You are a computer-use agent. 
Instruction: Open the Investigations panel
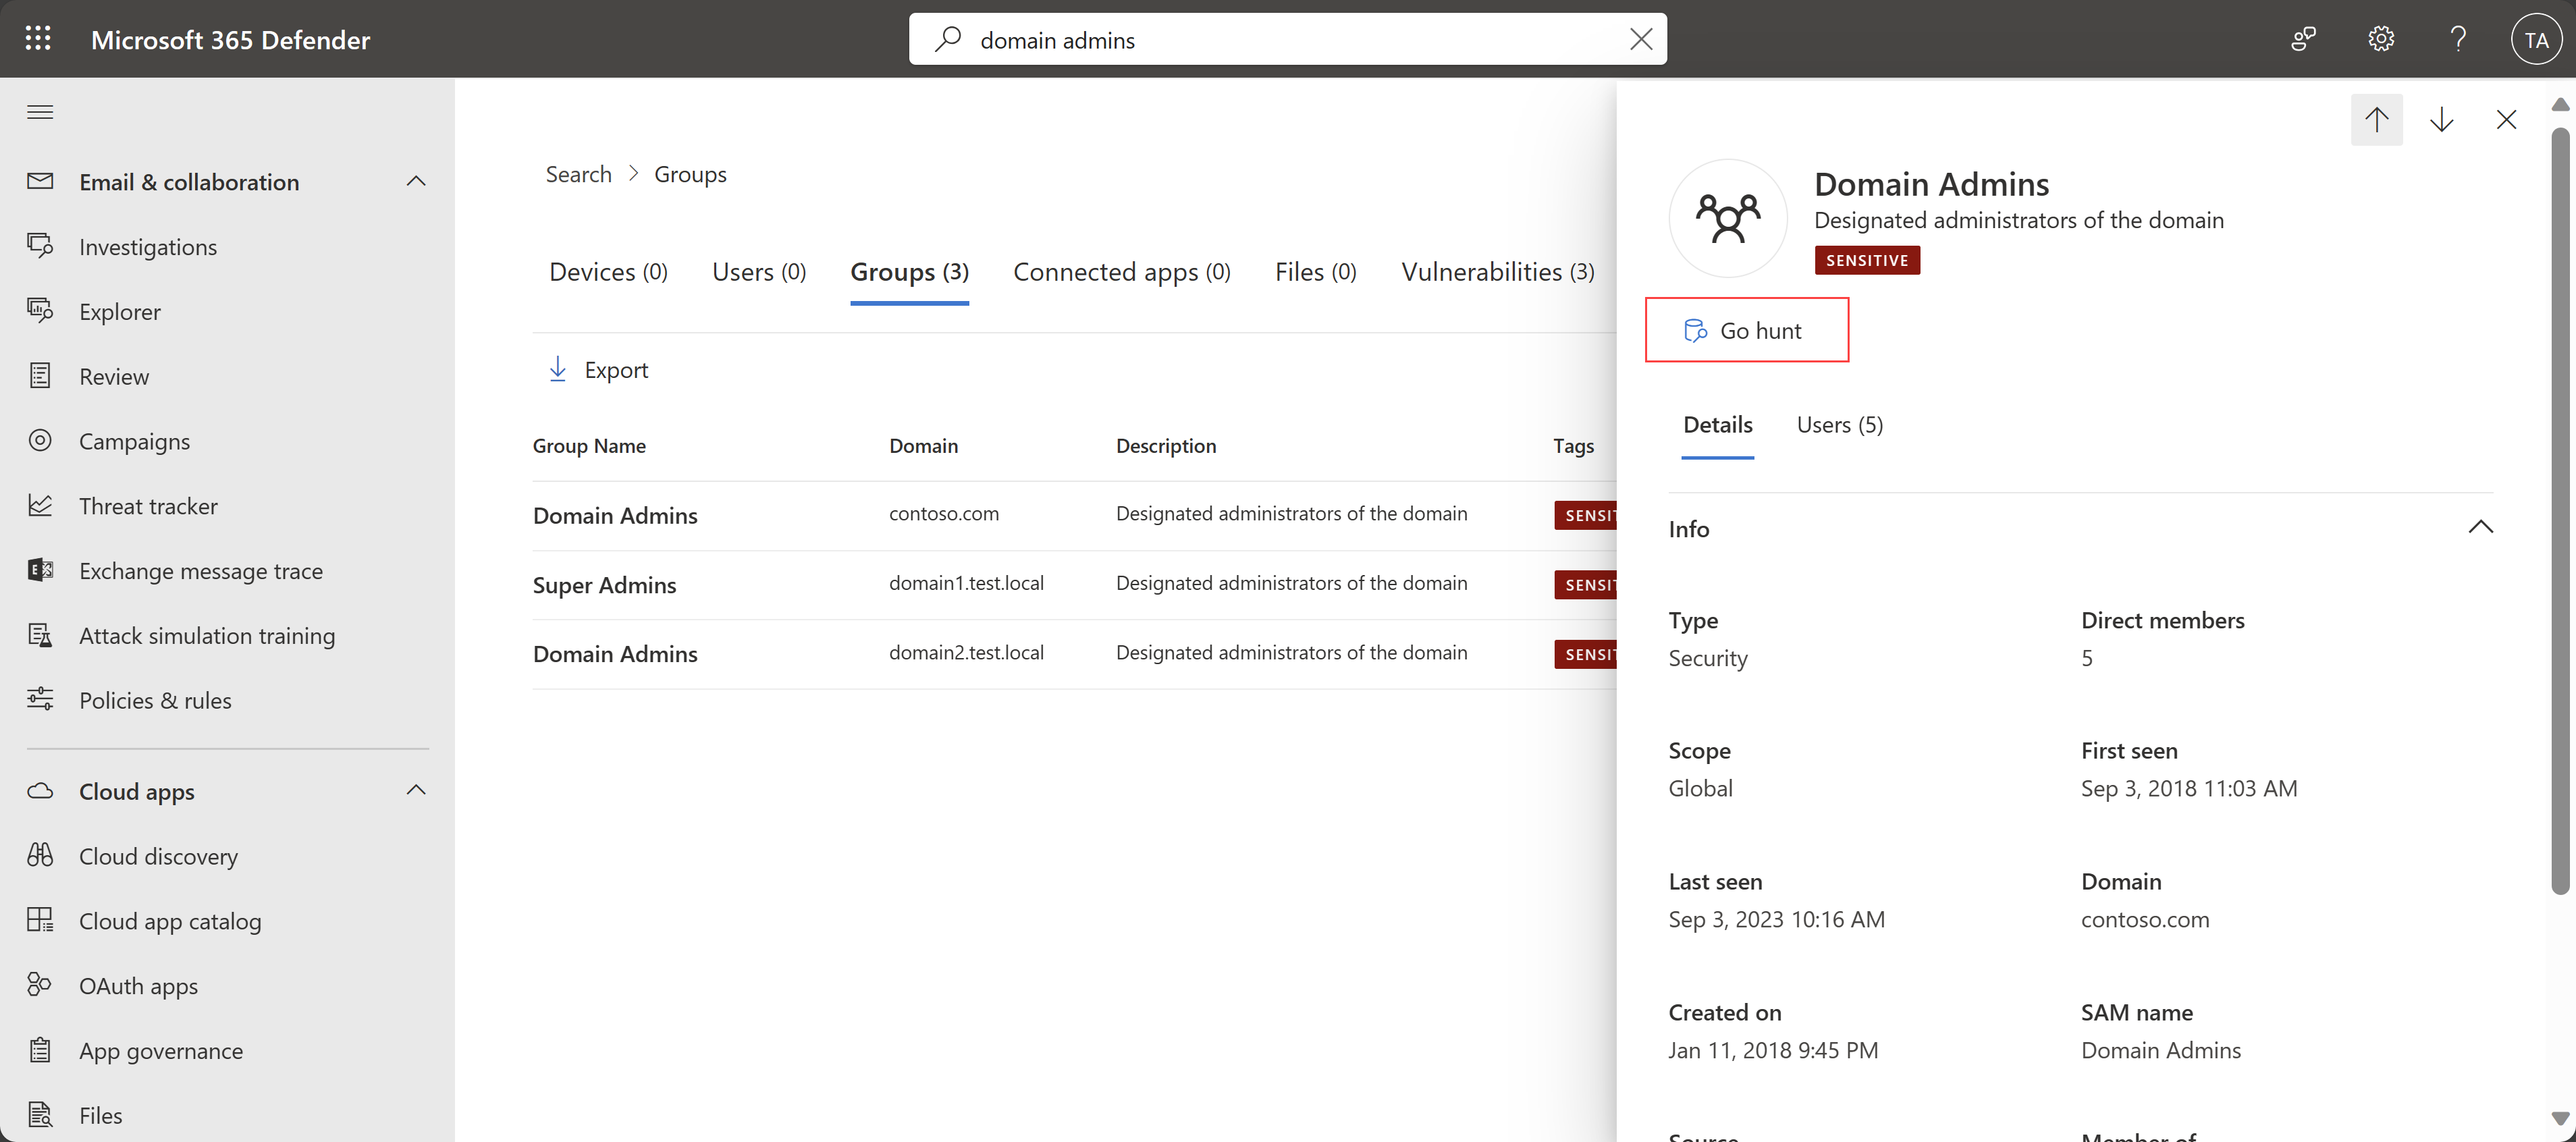click(148, 245)
